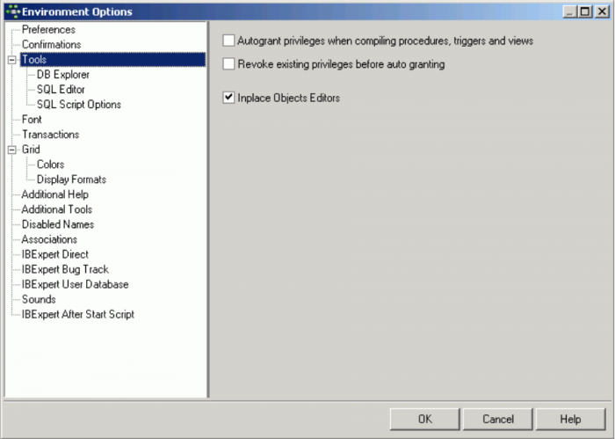
Task: Open the Preferences page
Action: tap(48, 29)
